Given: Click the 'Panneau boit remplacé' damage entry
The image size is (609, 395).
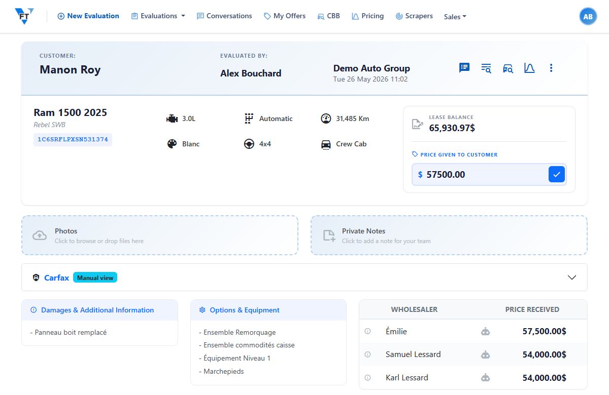Looking at the screenshot, I should click(x=69, y=333).
